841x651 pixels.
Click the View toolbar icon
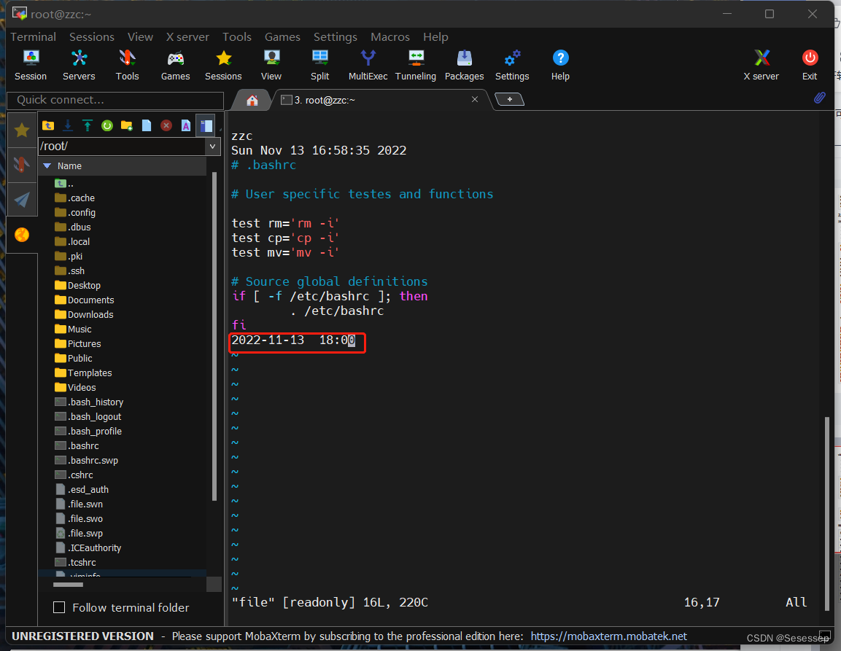(x=271, y=64)
